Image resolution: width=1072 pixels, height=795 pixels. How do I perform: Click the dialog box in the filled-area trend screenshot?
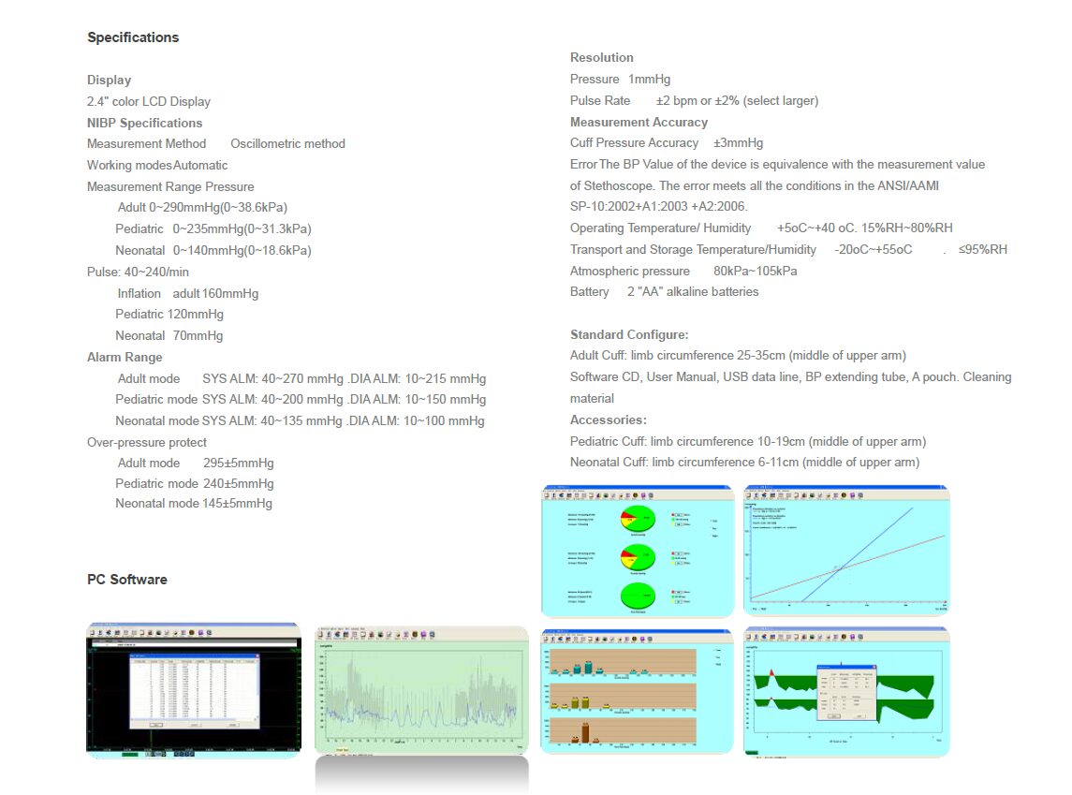[x=844, y=693]
